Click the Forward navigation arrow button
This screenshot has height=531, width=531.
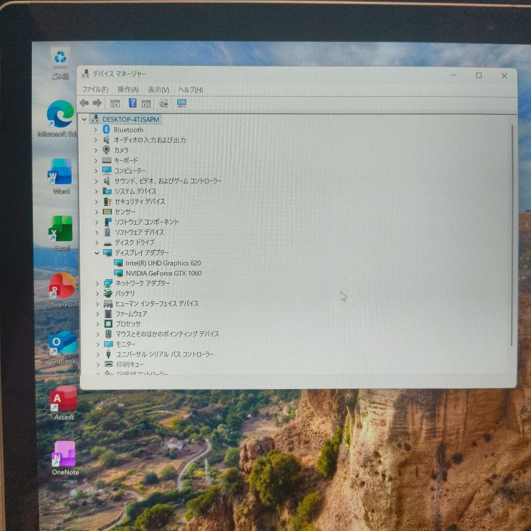[97, 103]
